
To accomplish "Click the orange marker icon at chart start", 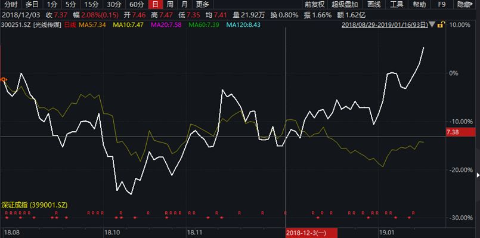I will coord(4,80).
